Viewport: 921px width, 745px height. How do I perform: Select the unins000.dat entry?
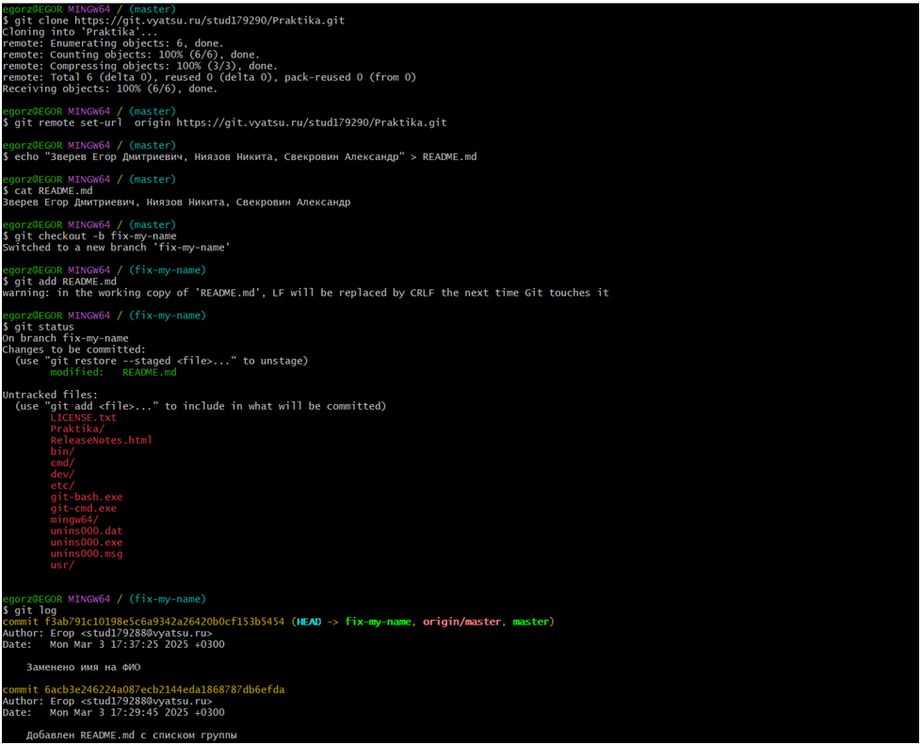click(x=87, y=530)
